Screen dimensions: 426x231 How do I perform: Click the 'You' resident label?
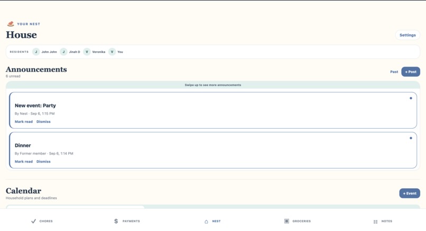[120, 52]
